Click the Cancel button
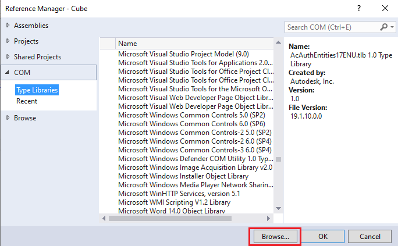 [370, 236]
